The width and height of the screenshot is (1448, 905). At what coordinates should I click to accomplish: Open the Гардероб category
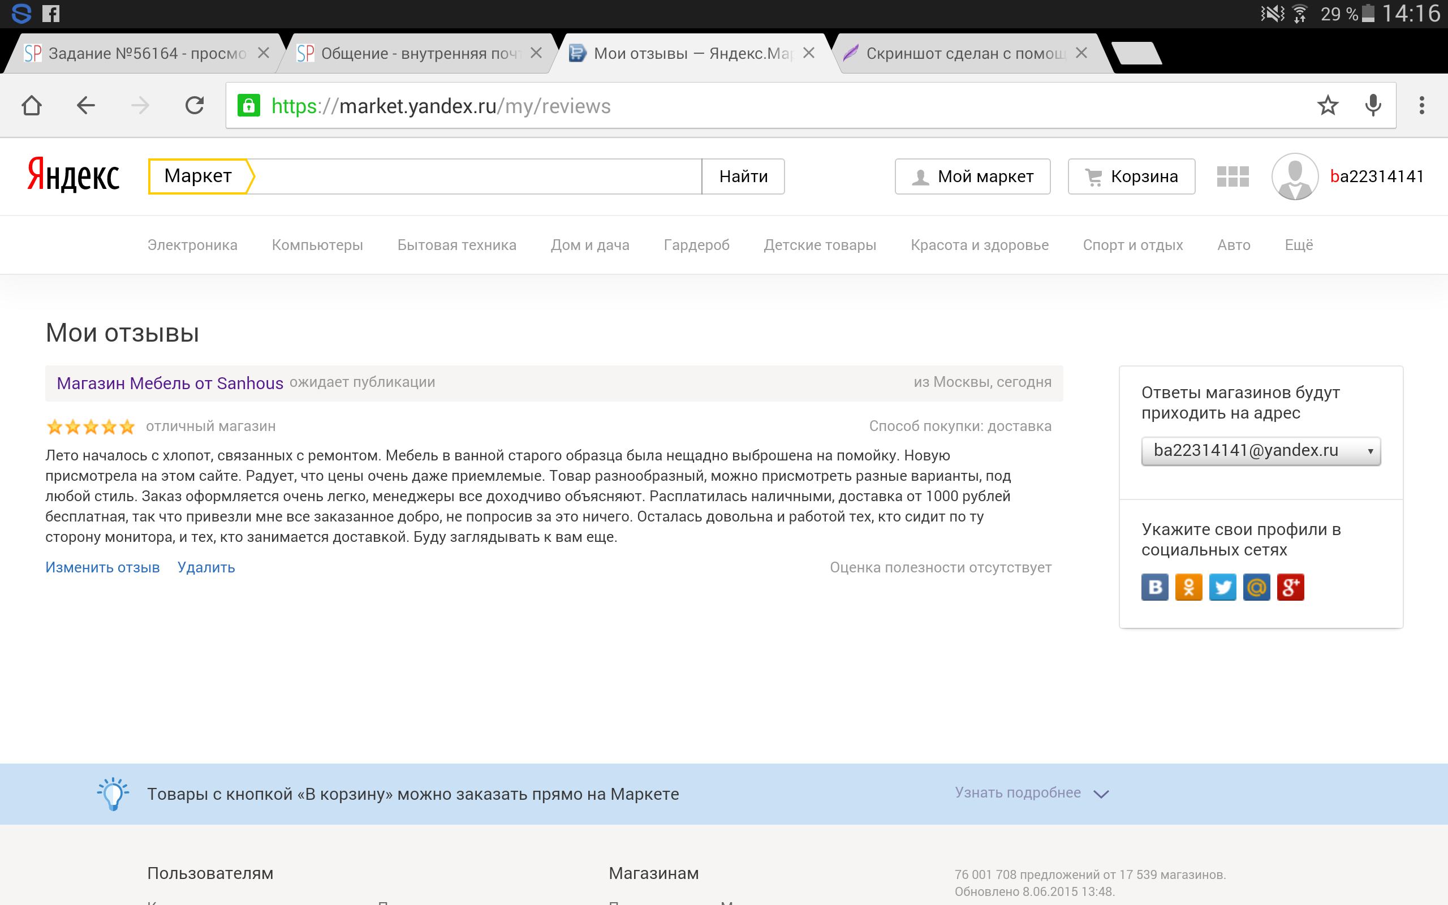pyautogui.click(x=696, y=245)
